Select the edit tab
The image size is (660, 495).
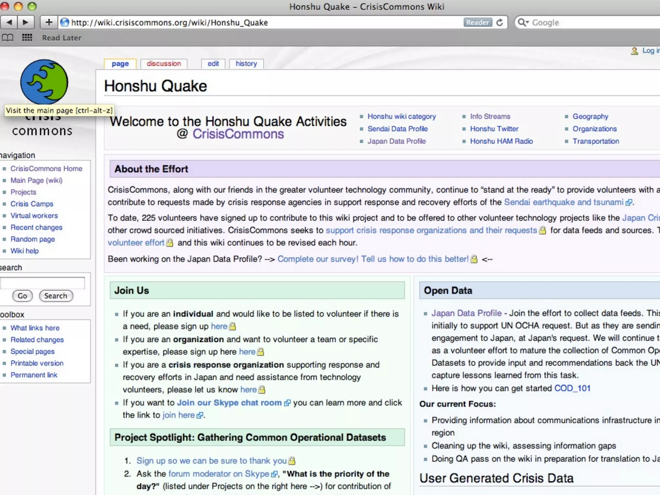pos(213,63)
